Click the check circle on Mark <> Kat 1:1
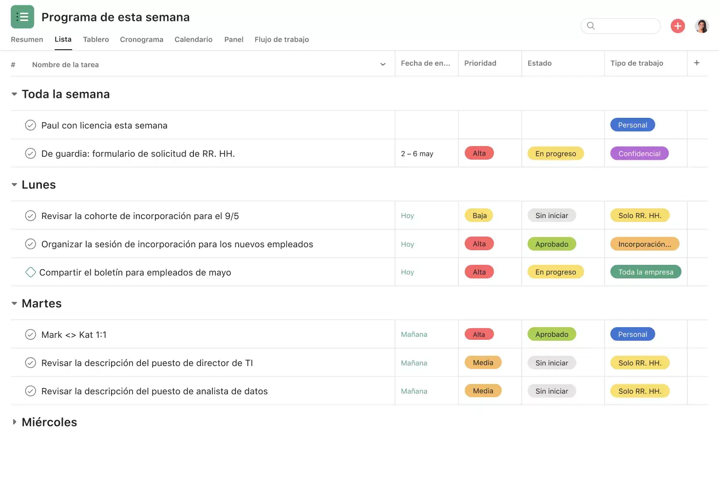The image size is (719, 479). point(30,334)
